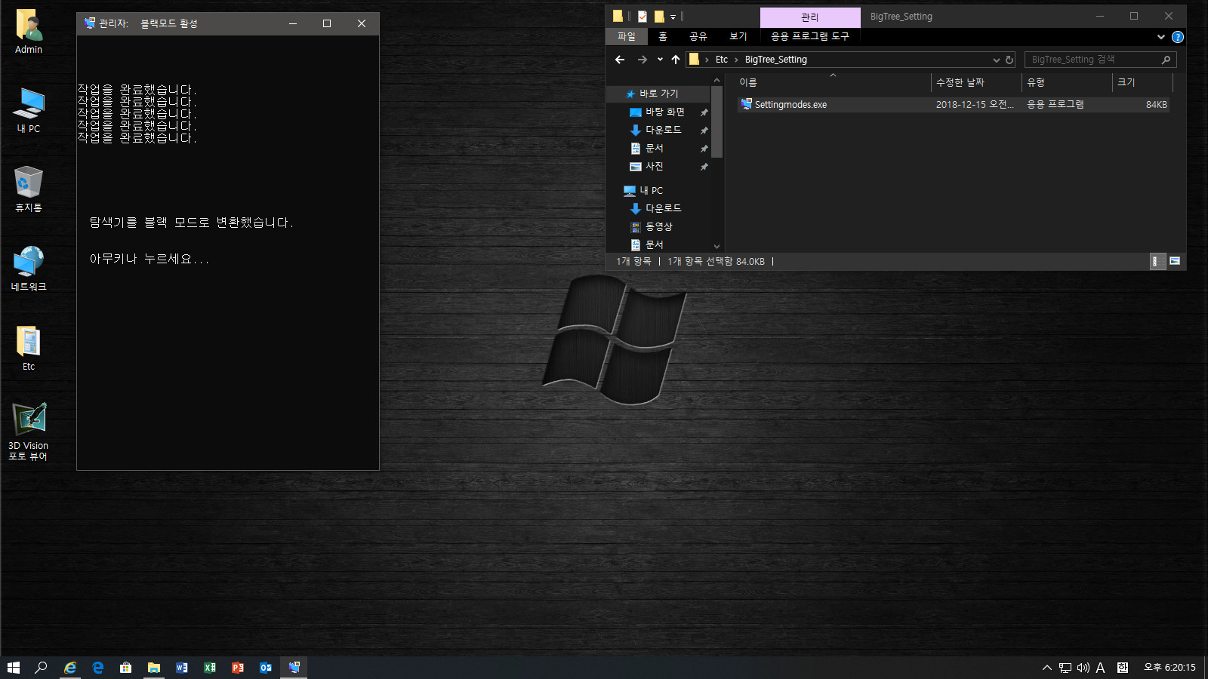Viewport: 1208px width, 679px height.
Task: Select 바로 가기 in navigation pane
Action: point(658,94)
